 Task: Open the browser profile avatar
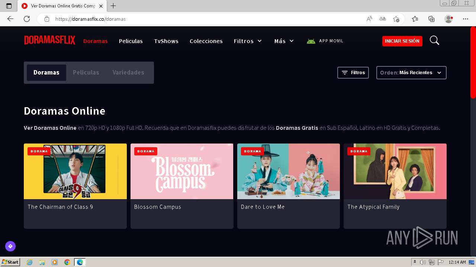click(448, 19)
